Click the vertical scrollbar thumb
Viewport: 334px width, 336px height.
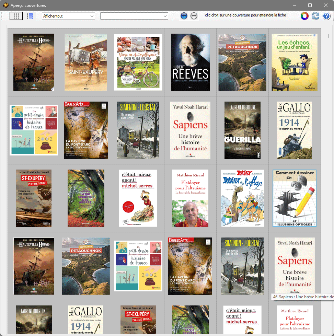pos(329,36)
